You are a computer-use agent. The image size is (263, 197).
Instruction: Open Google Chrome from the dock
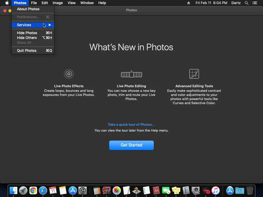coord(33,191)
